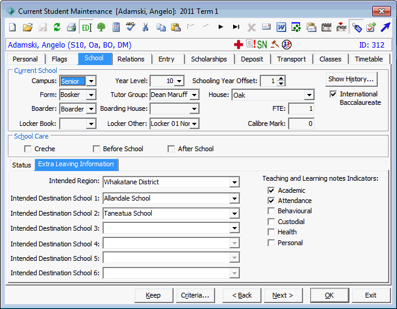Click the notes with exclamation icon
Image resolution: width=397 pixels, height=309 pixels.
click(251, 44)
